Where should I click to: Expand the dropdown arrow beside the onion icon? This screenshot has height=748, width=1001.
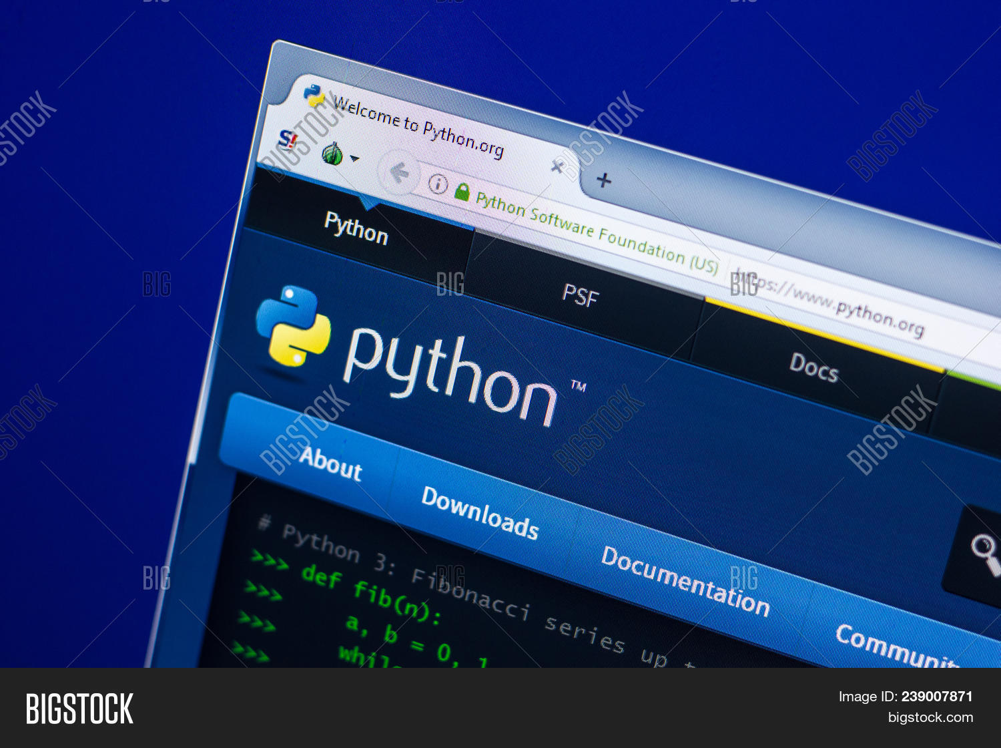tap(354, 159)
